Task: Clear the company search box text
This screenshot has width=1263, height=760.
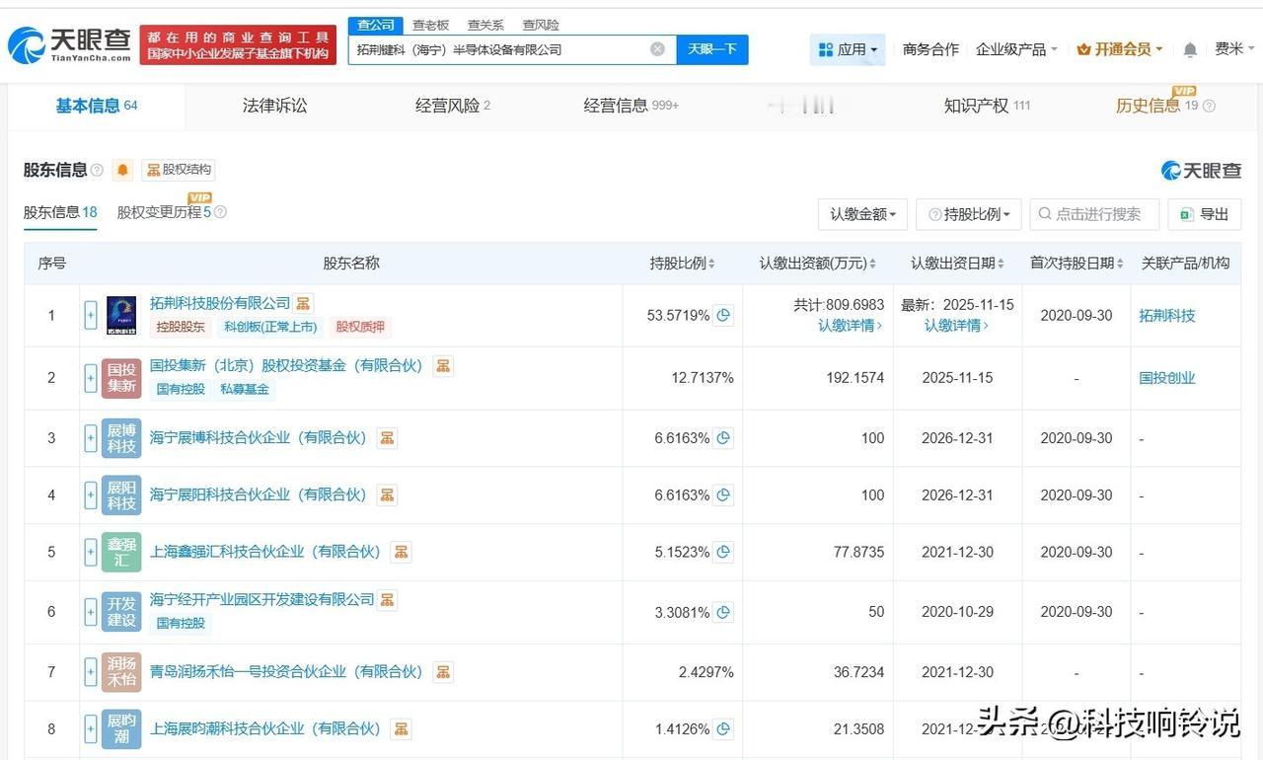Action: 657,49
